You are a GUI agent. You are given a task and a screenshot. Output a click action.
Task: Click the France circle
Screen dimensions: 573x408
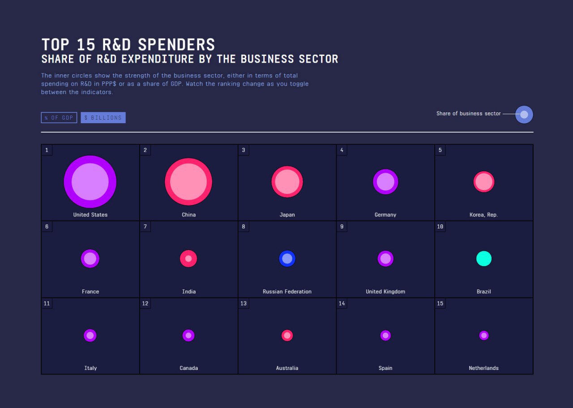click(x=90, y=258)
